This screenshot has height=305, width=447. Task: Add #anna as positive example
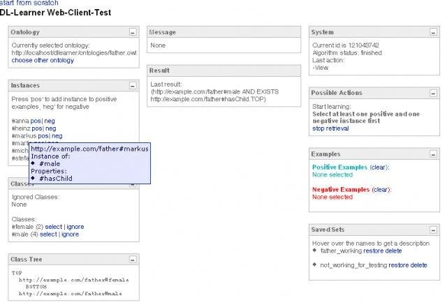click(36, 121)
